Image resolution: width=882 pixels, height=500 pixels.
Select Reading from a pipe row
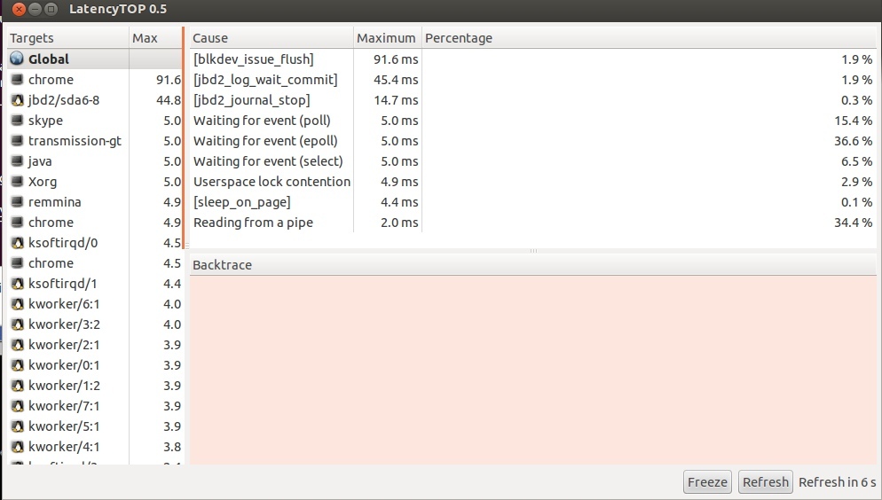[x=532, y=223]
